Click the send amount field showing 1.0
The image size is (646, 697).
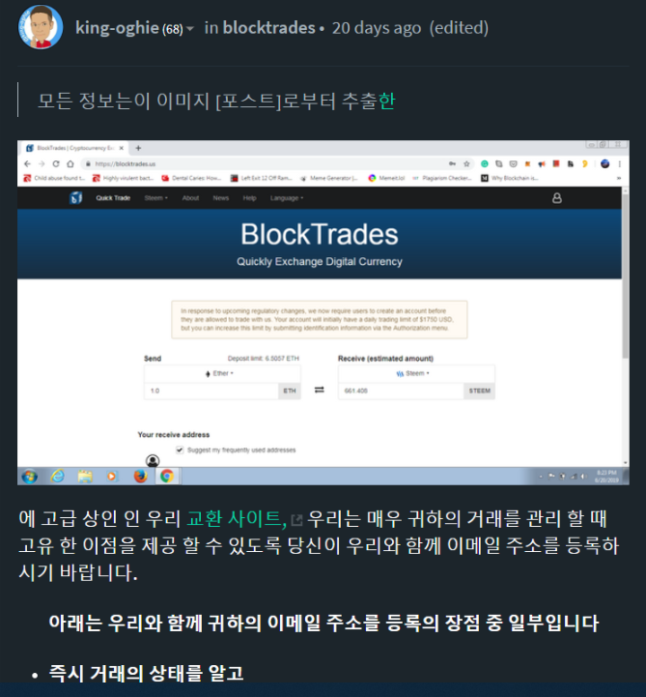tap(211, 391)
